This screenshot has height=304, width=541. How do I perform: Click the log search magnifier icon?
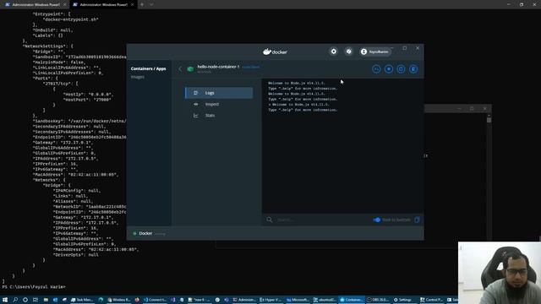[269, 220]
